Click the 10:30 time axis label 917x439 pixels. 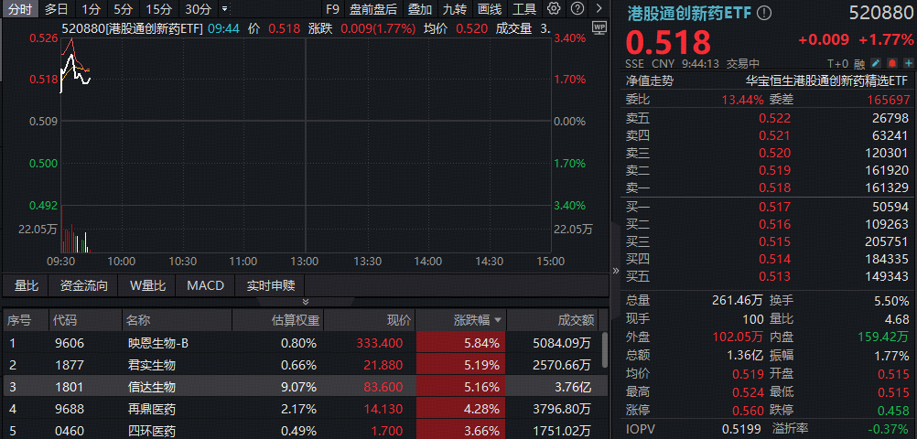tap(182, 262)
